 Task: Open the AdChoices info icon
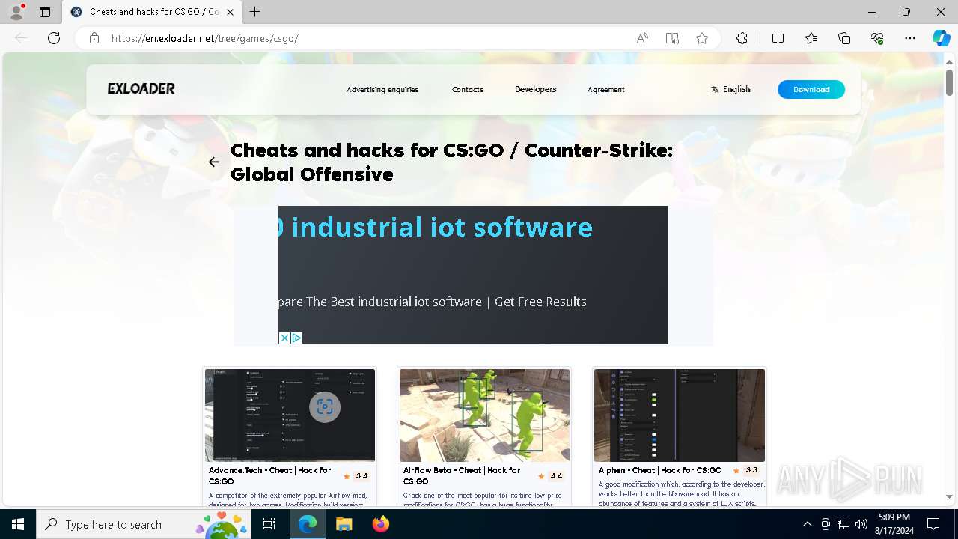pos(296,338)
